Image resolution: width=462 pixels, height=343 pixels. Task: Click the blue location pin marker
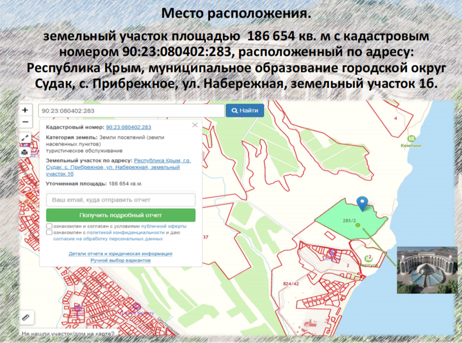(362, 203)
